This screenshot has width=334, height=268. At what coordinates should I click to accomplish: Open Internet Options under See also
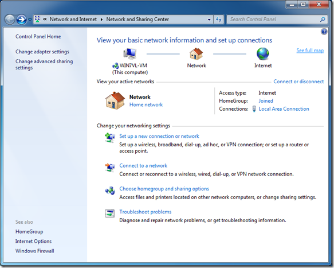33,241
